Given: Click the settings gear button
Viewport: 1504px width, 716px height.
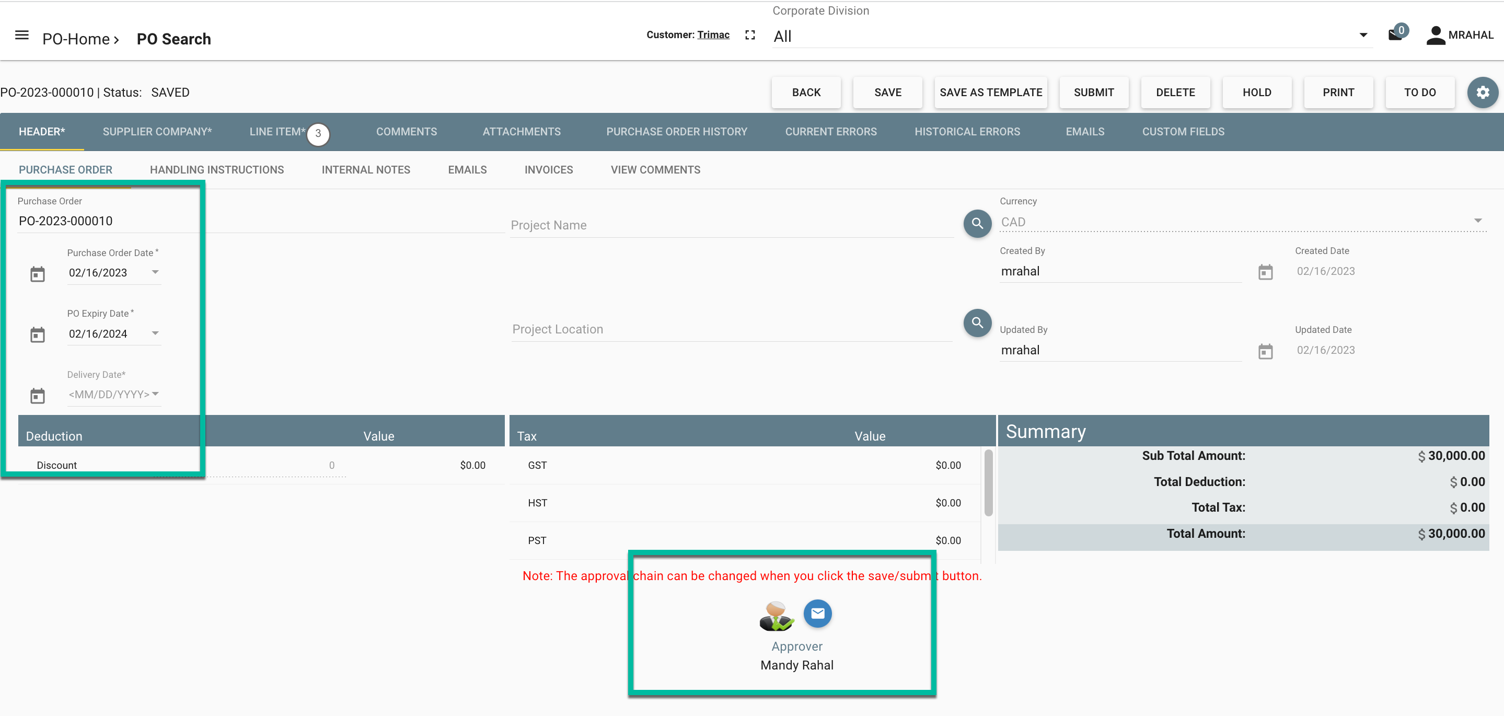Looking at the screenshot, I should (1483, 93).
